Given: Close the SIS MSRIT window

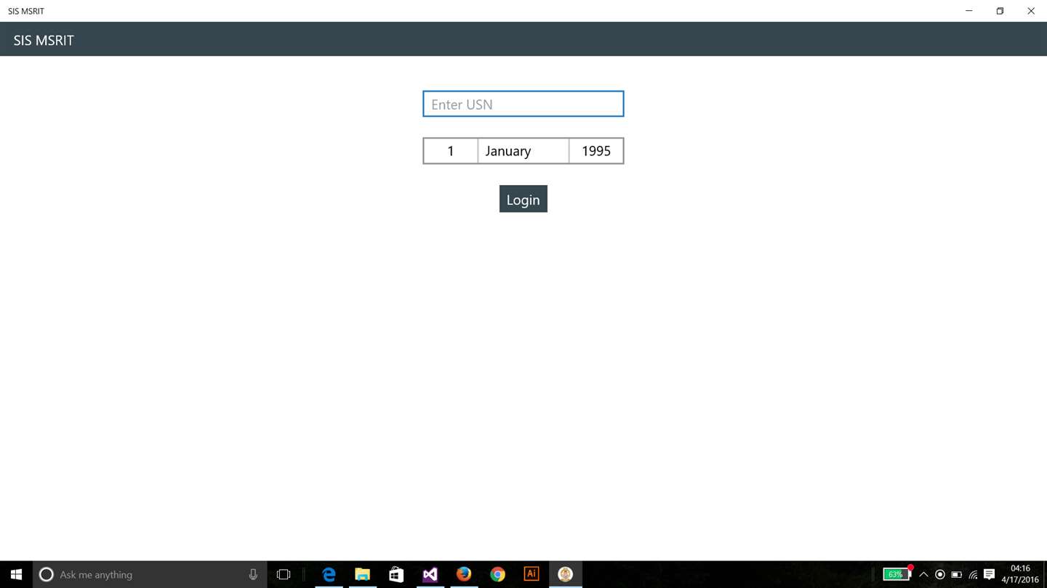Looking at the screenshot, I should (x=1031, y=11).
